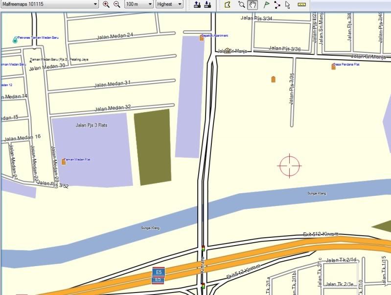This screenshot has width=391, height=295.
Task: Select the Desa Perdana Flat building icon
Action: (333, 67)
